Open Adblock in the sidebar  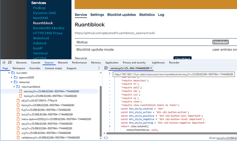click(40, 43)
